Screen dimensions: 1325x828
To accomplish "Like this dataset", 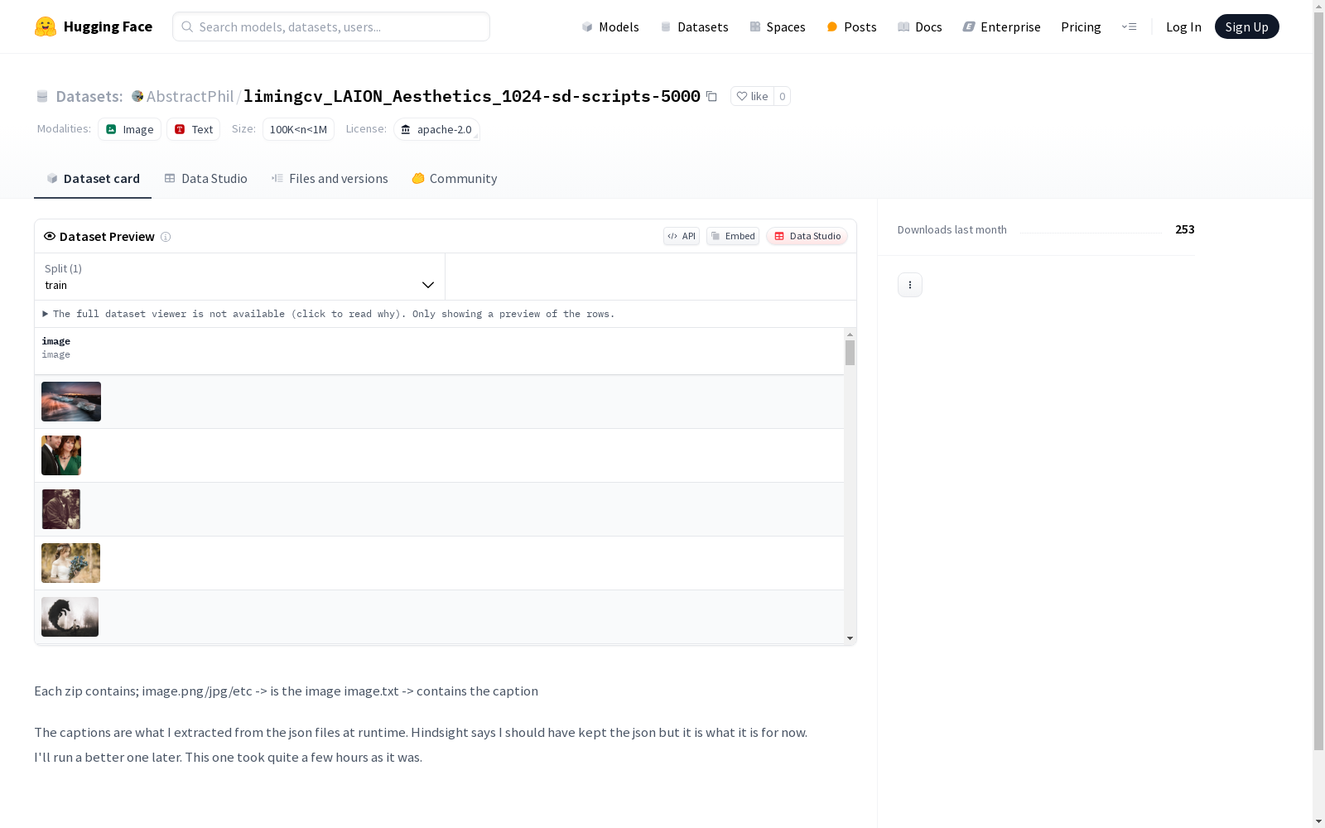I will pyautogui.click(x=752, y=96).
